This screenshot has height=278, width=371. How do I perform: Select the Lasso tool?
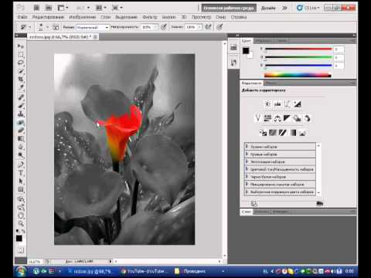point(21,63)
